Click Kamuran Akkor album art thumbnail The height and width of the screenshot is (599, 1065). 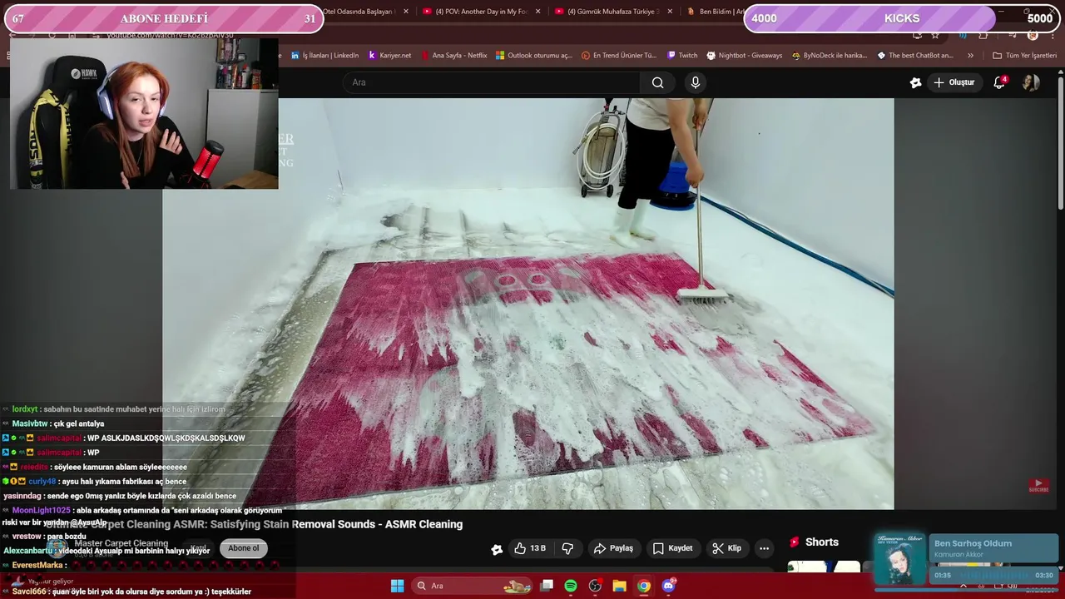click(899, 559)
